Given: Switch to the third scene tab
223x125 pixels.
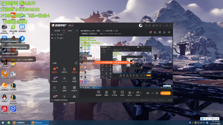Looking at the screenshot, I should pyautogui.click(x=70, y=31).
